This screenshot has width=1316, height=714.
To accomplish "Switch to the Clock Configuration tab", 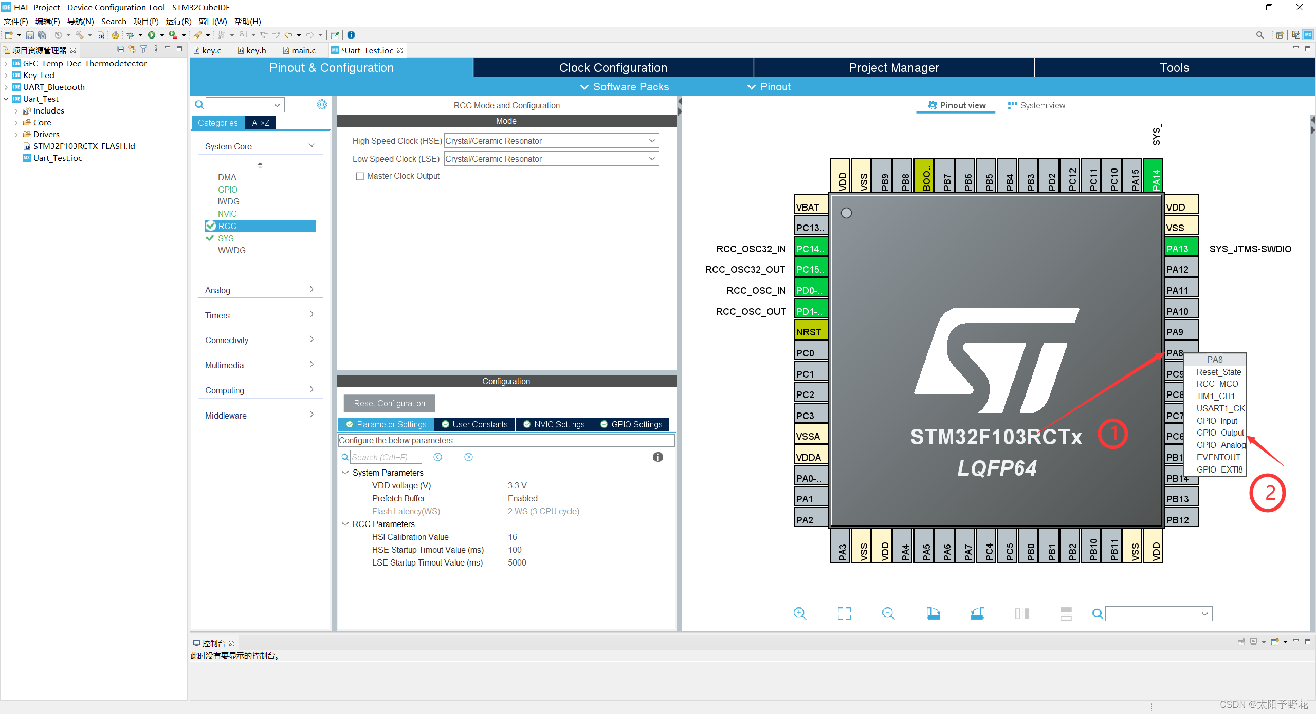I will (612, 67).
